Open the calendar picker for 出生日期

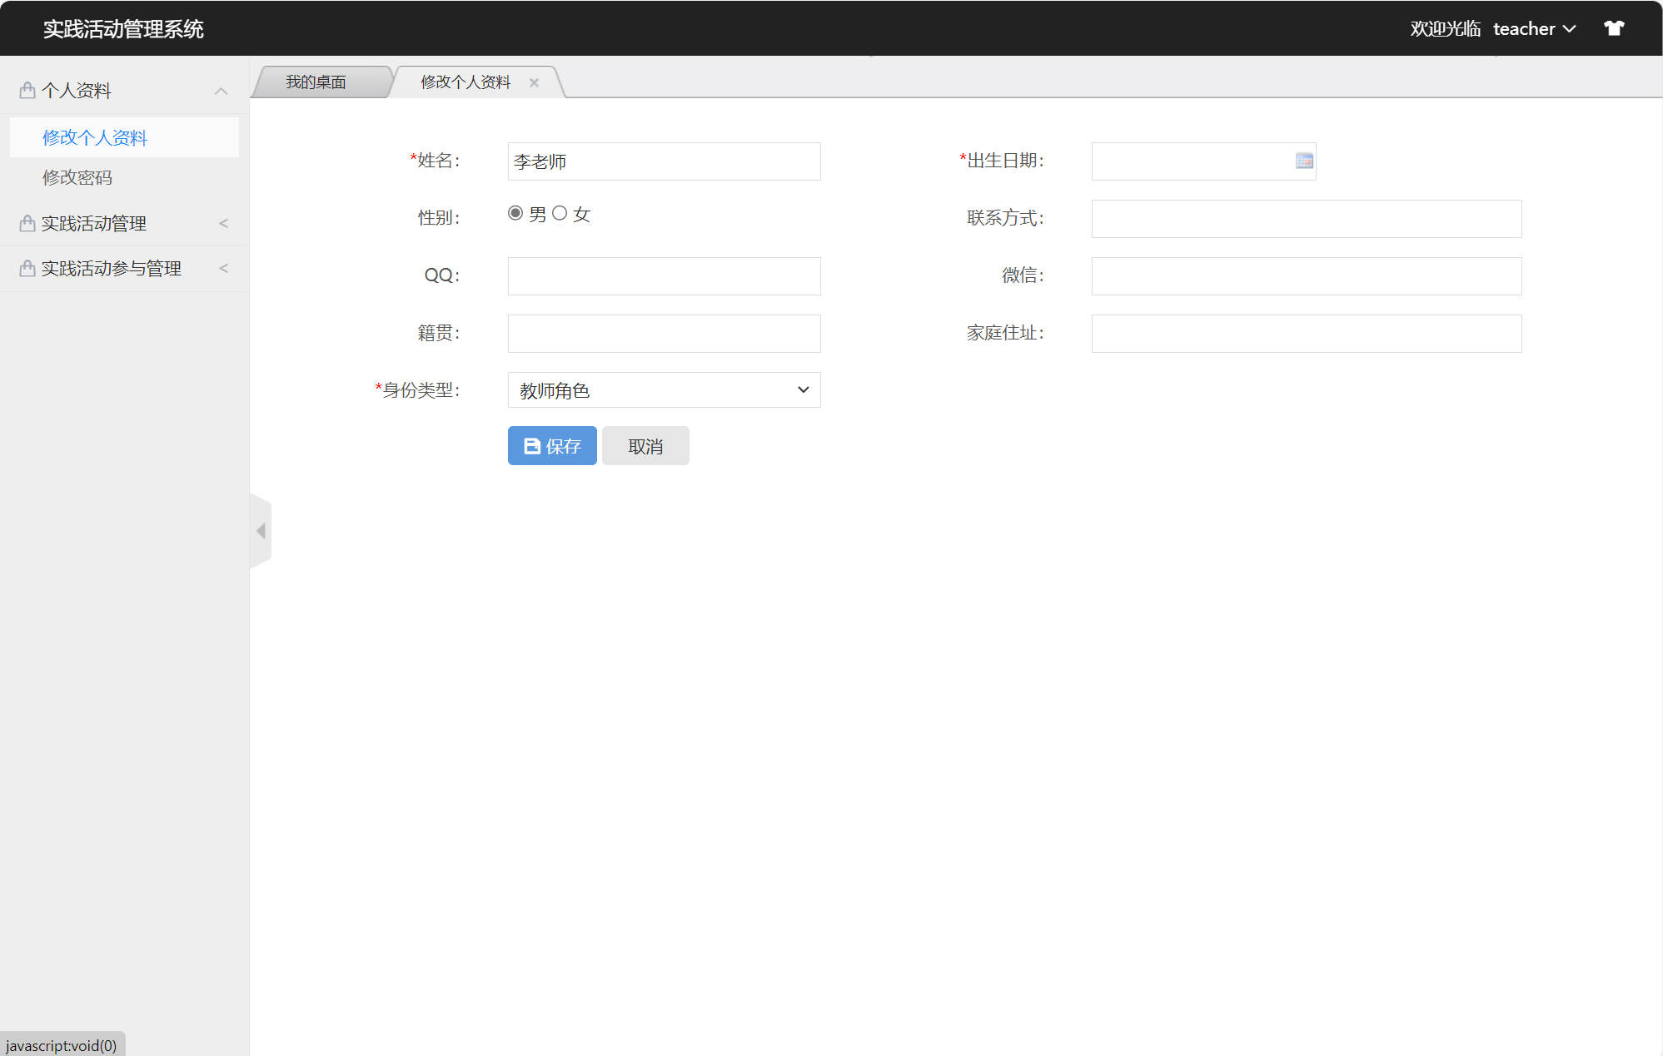coord(1303,161)
